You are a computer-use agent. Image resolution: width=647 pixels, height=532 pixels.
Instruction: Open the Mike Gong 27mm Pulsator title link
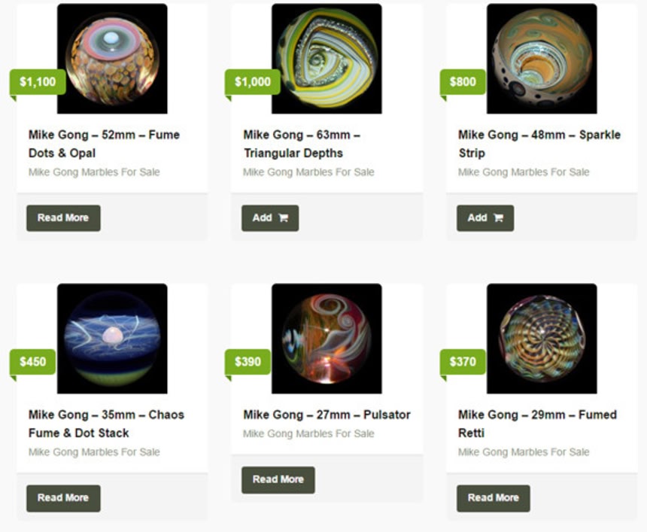click(327, 415)
